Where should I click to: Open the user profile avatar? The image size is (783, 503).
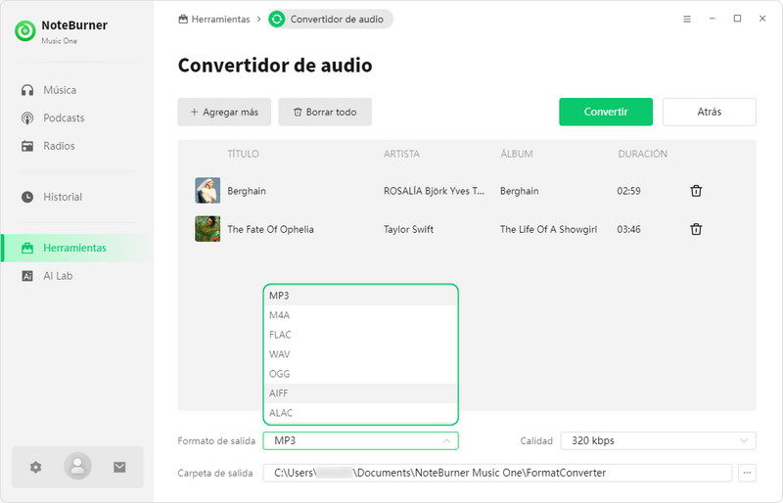[x=77, y=466]
